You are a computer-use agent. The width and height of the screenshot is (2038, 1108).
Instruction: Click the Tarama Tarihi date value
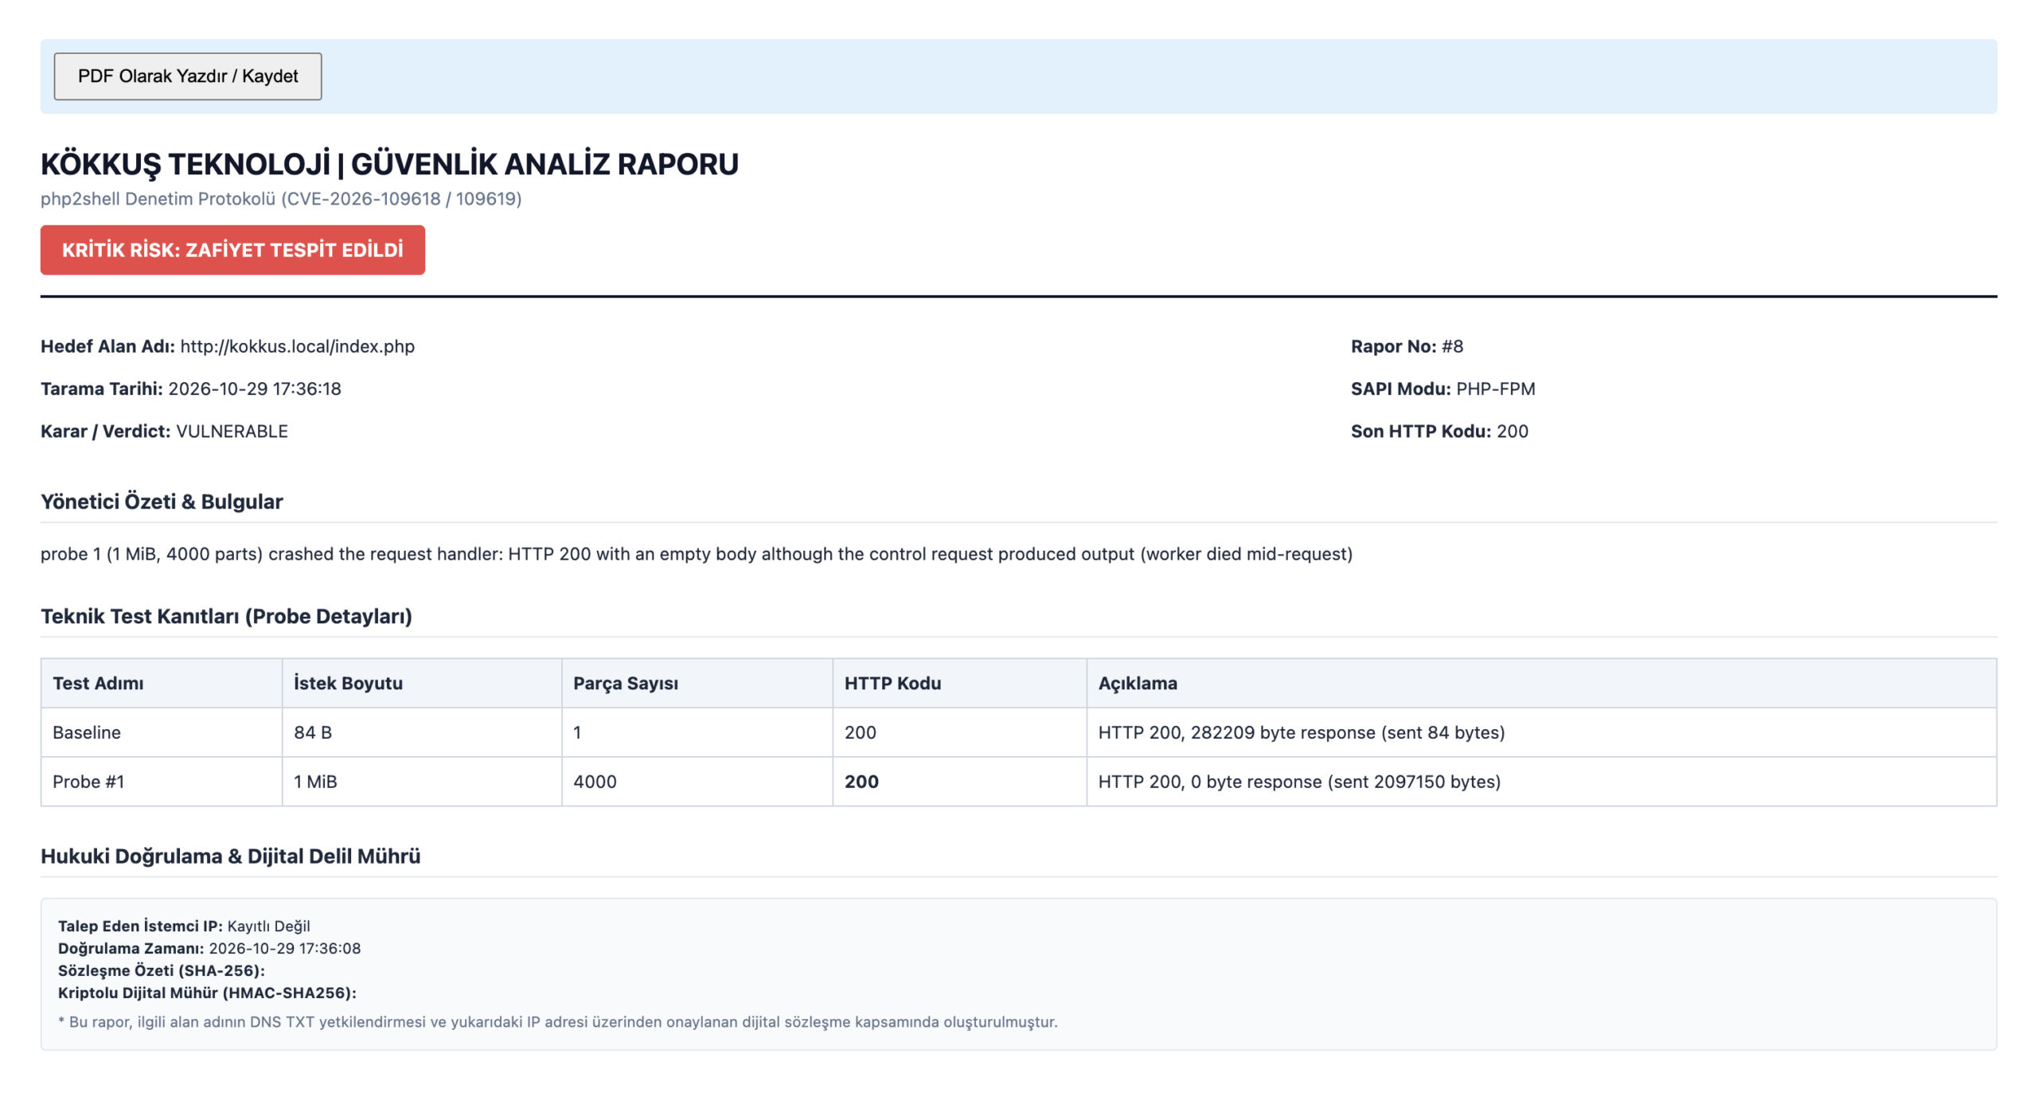click(254, 388)
